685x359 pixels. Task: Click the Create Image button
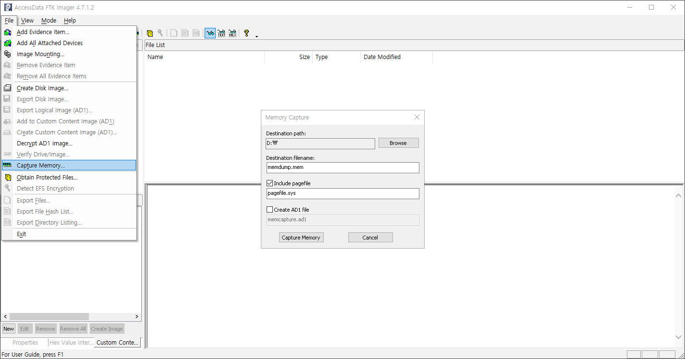pyautogui.click(x=107, y=329)
